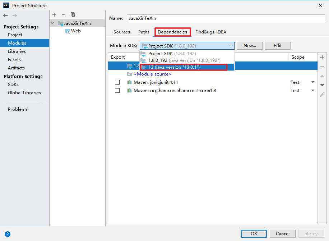Confirm with the OK button
The height and width of the screenshot is (241, 329).
coord(254,234)
